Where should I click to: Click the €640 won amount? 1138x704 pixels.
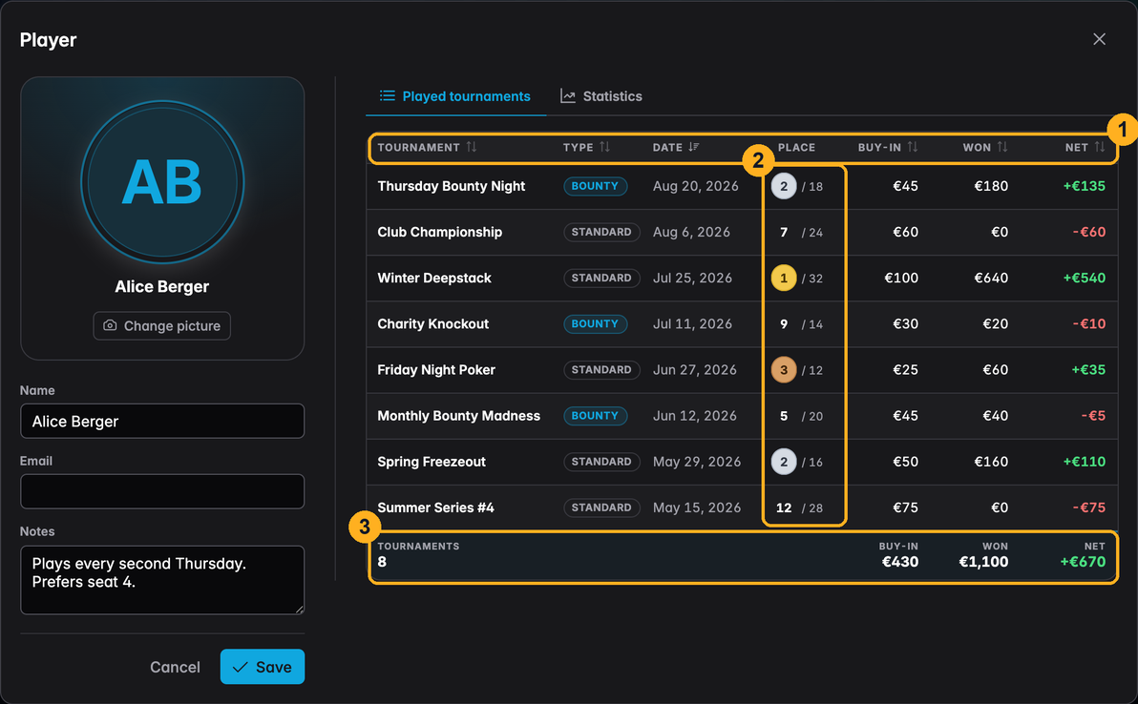(991, 278)
